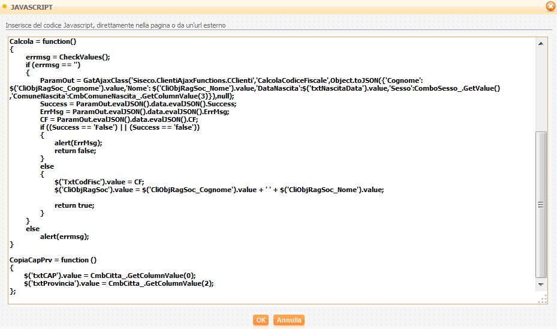Click the "return false;" statement in the code
This screenshot has height=329, width=557.
[x=75, y=151]
